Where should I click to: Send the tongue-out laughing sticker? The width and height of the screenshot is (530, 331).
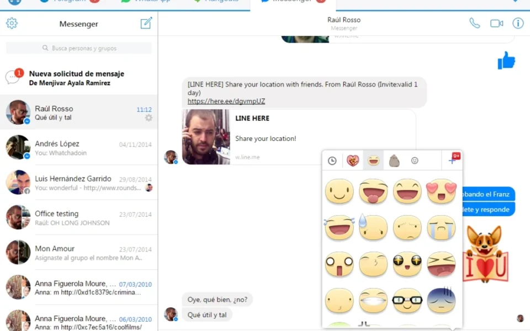pyautogui.click(x=373, y=191)
